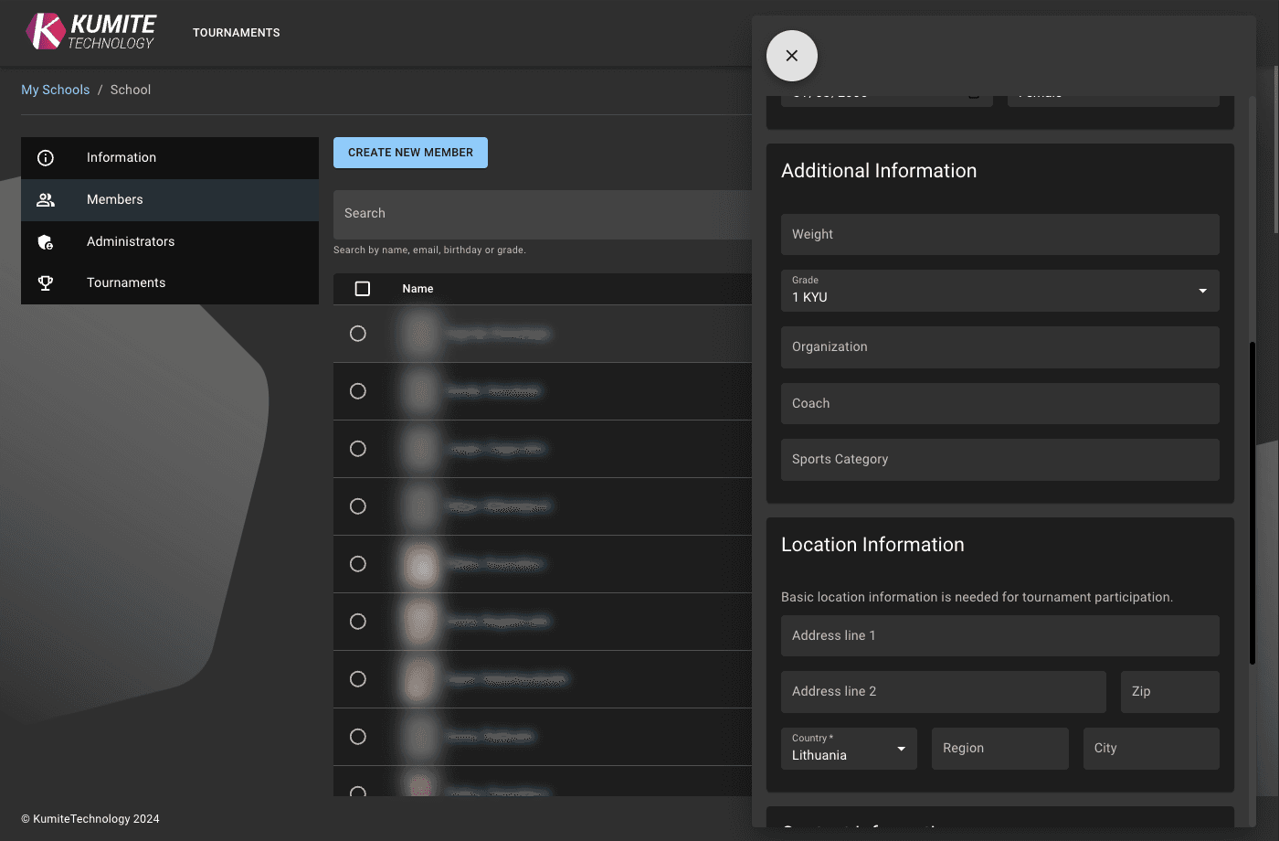The image size is (1279, 841).
Task: Close the member panel with X button
Action: pos(792,56)
